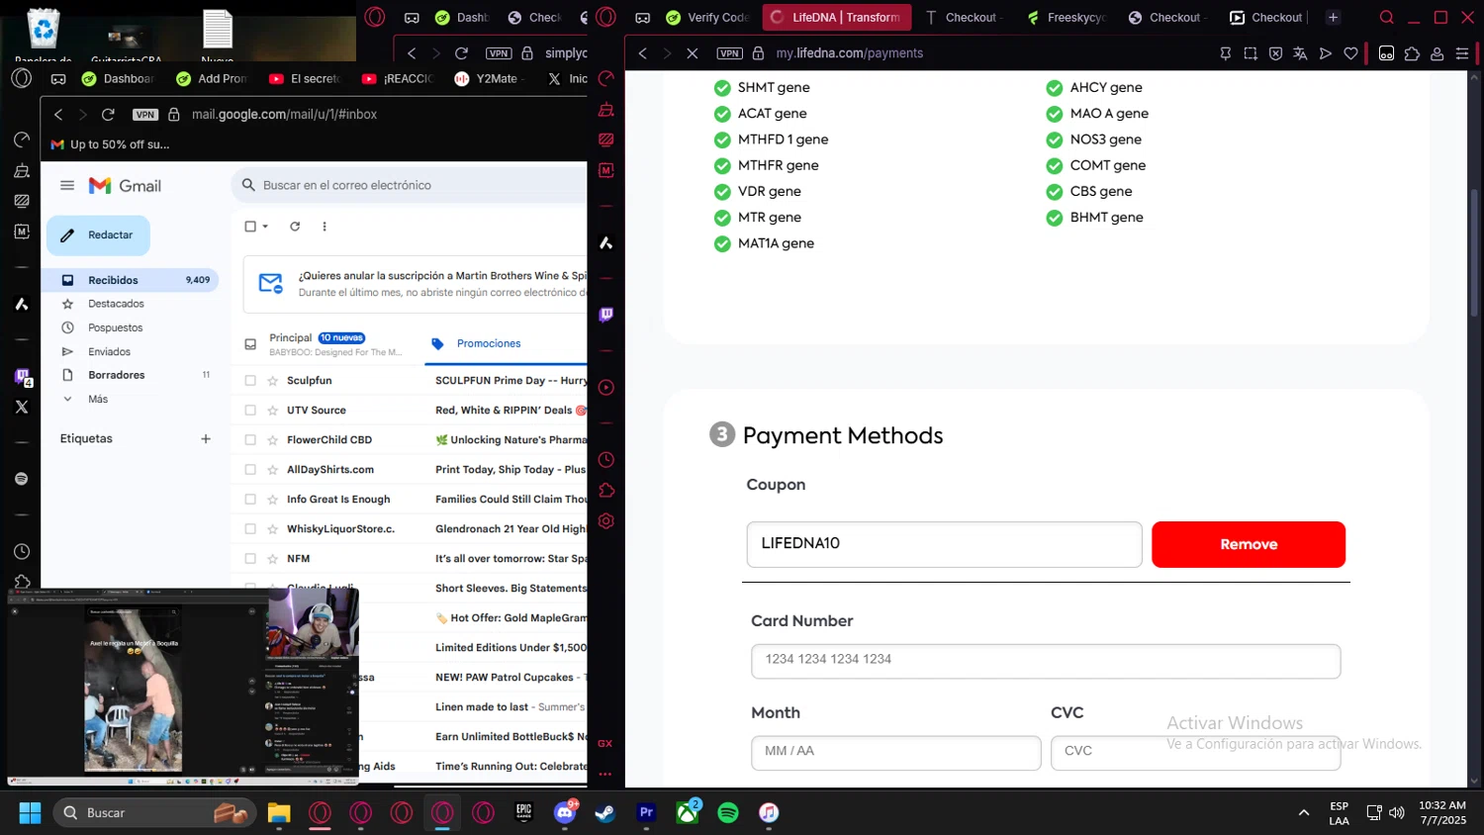Screen dimensions: 1484x835
Task: Open the Windows Start menu
Action: (x=30, y=812)
